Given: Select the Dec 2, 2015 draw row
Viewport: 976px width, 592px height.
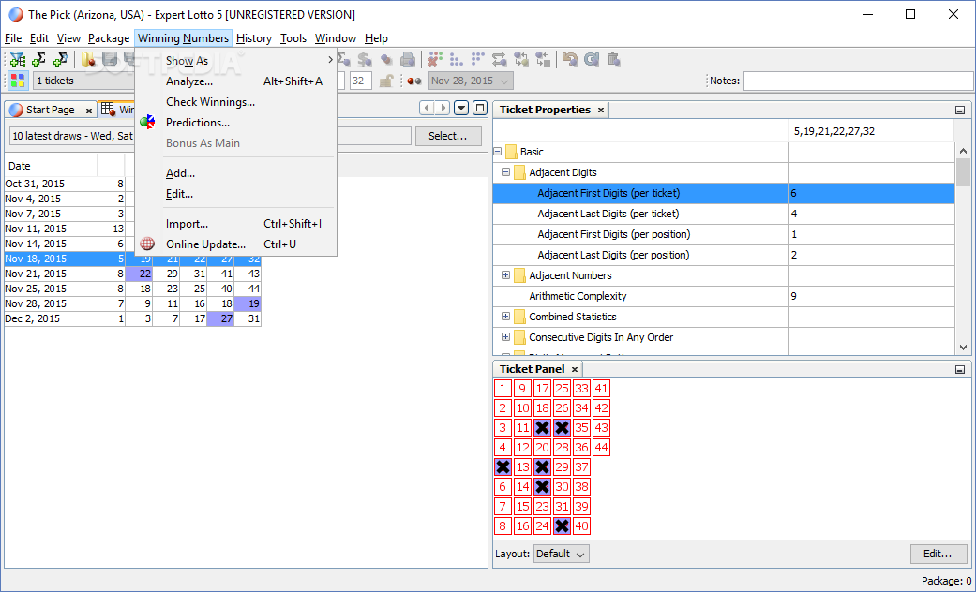Looking at the screenshot, I should 132,318.
